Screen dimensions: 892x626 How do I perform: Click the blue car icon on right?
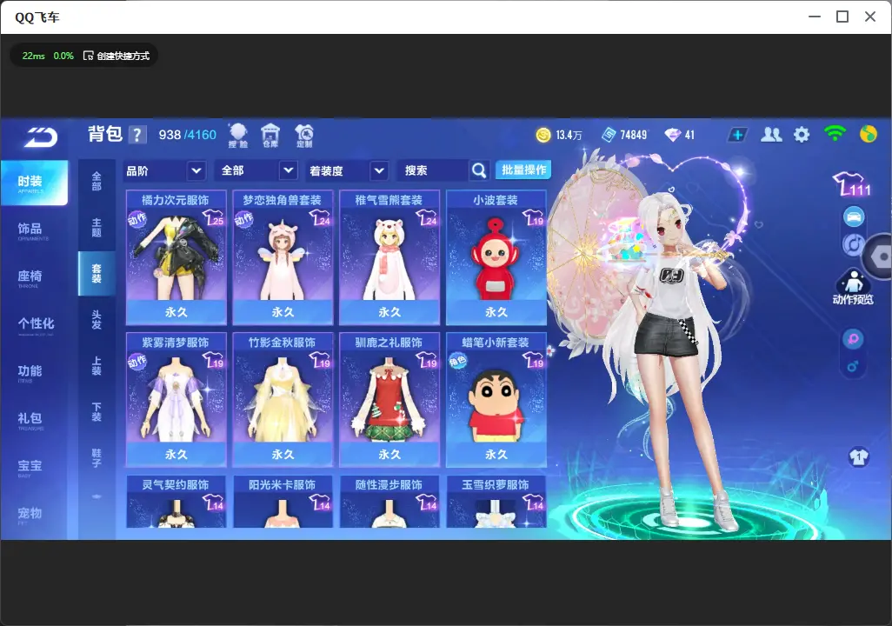point(854,216)
